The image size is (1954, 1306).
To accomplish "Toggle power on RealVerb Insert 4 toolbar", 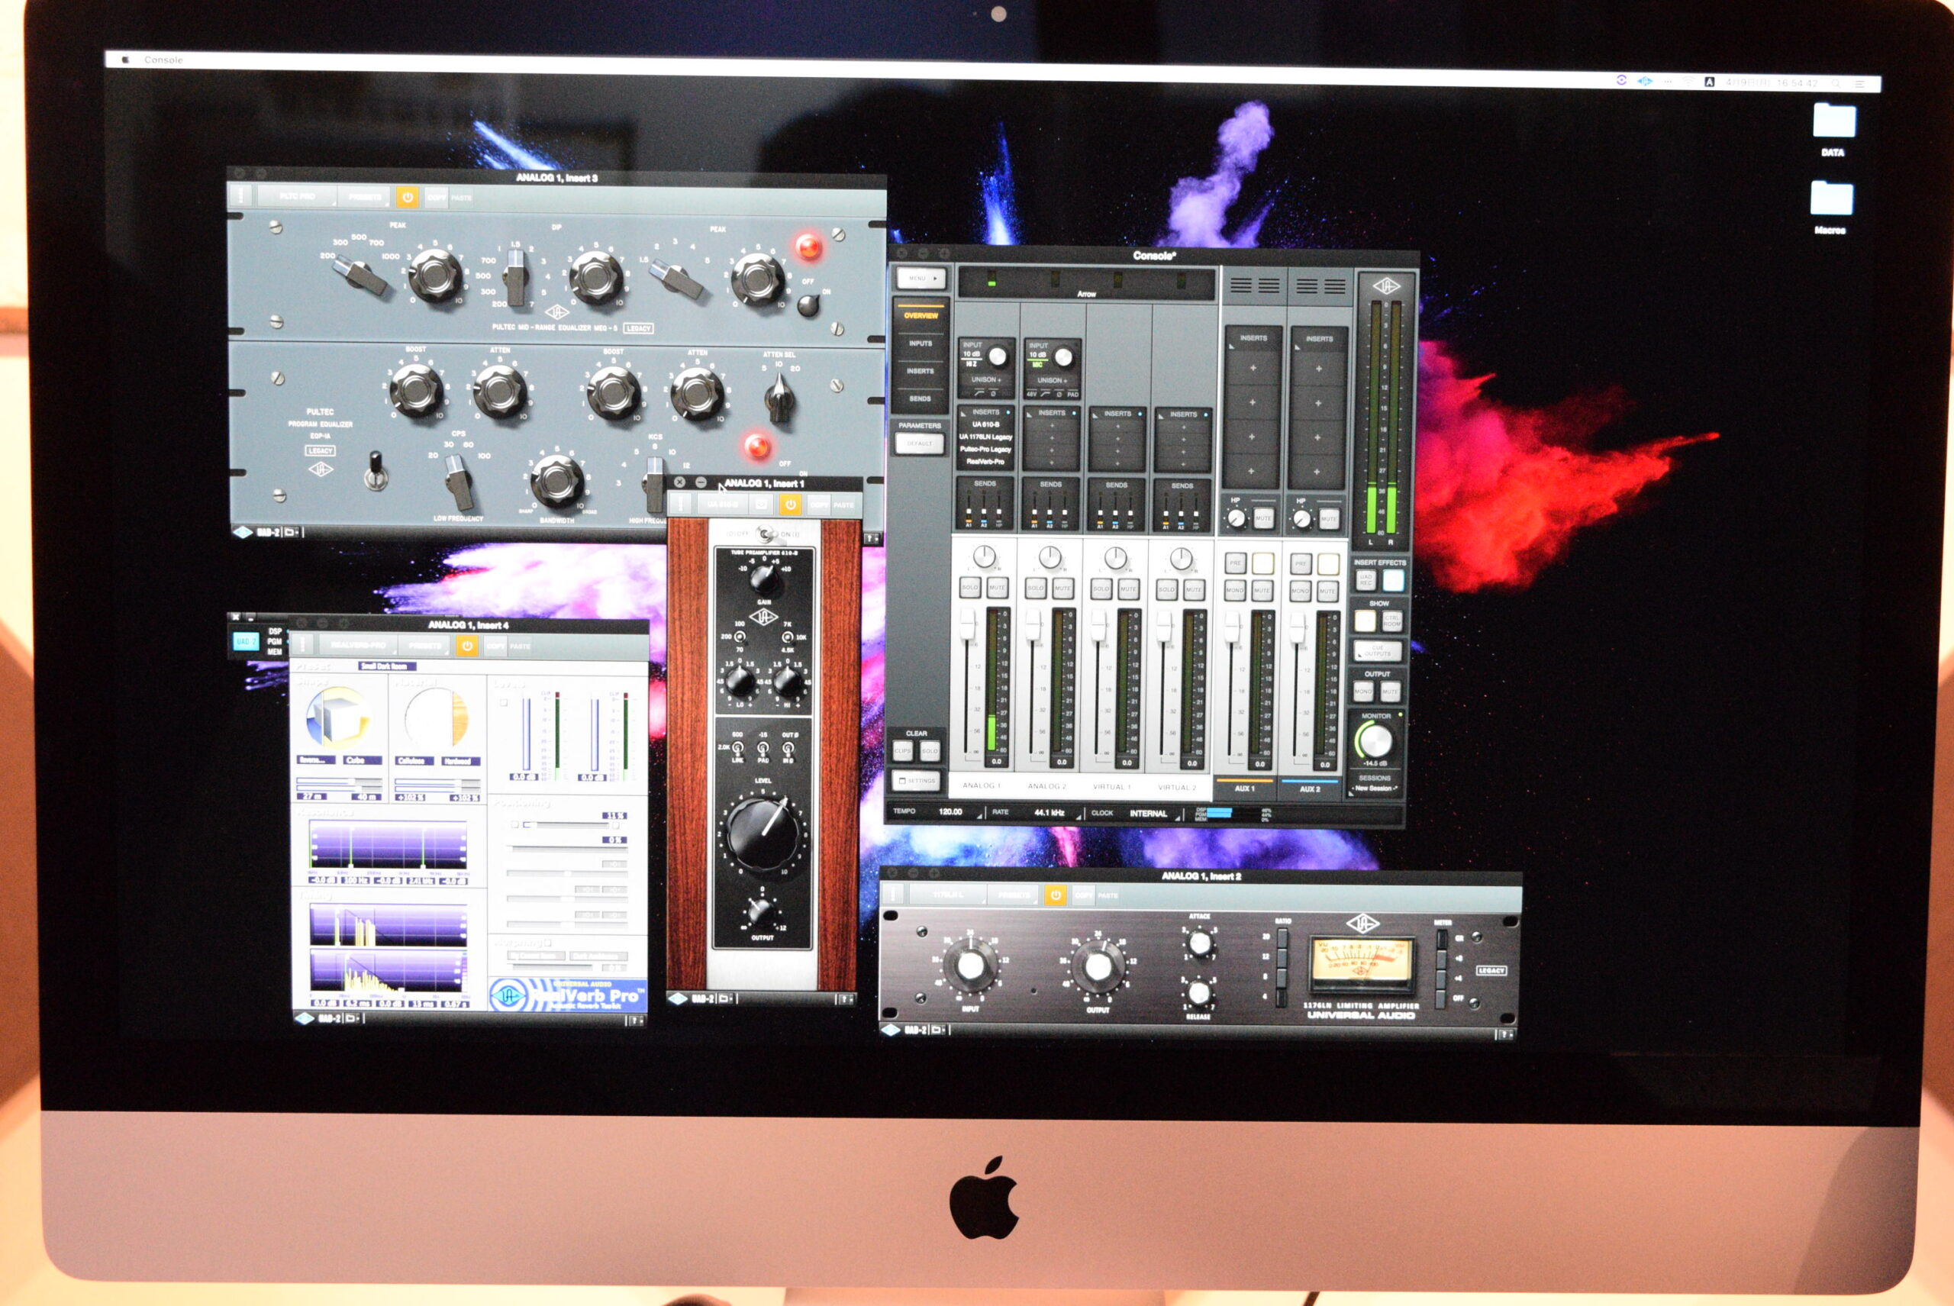I will click(x=467, y=646).
